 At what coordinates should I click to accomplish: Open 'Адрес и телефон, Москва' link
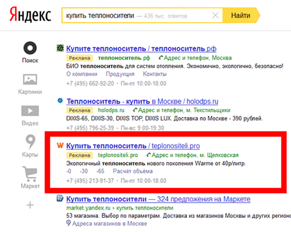(x=195, y=58)
